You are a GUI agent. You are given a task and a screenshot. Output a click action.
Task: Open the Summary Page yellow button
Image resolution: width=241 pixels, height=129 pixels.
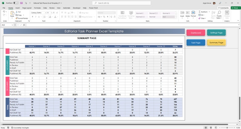216,42
